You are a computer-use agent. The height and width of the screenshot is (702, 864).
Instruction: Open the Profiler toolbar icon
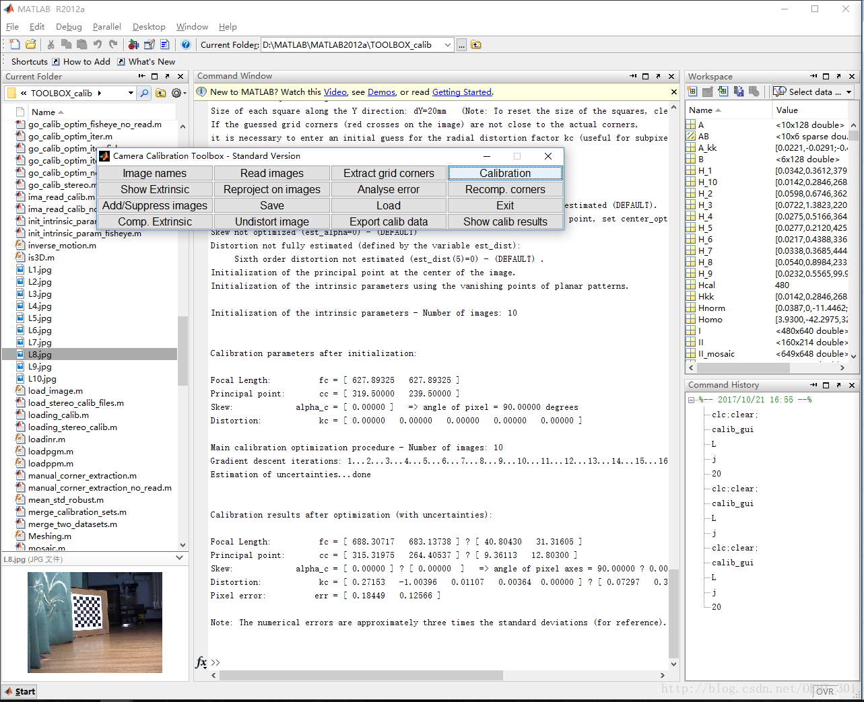(x=165, y=44)
